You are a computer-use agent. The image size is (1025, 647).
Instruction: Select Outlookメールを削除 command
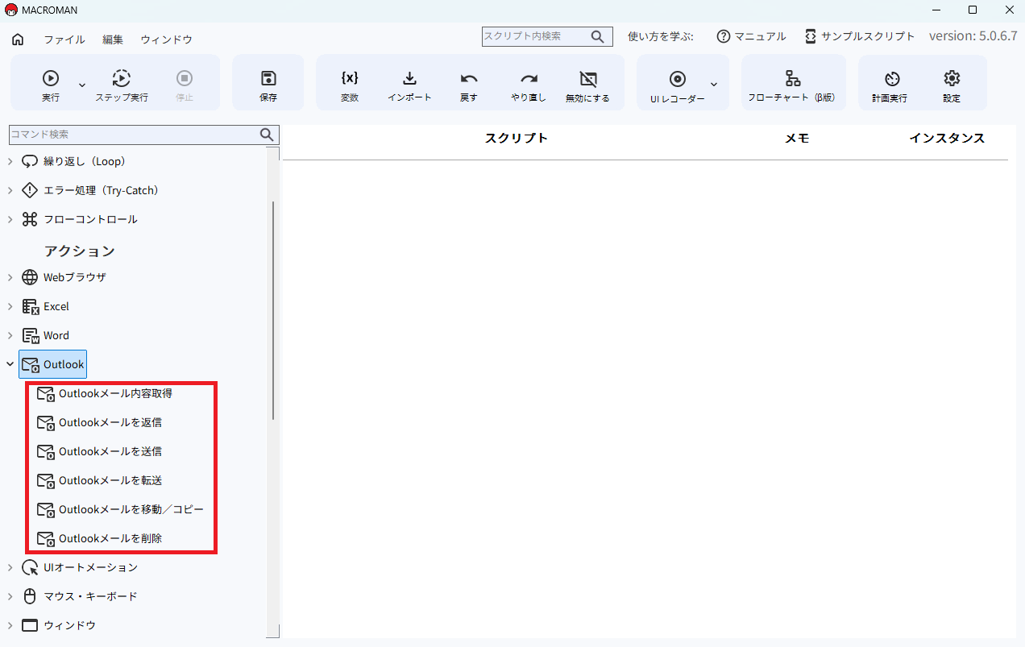100,538
